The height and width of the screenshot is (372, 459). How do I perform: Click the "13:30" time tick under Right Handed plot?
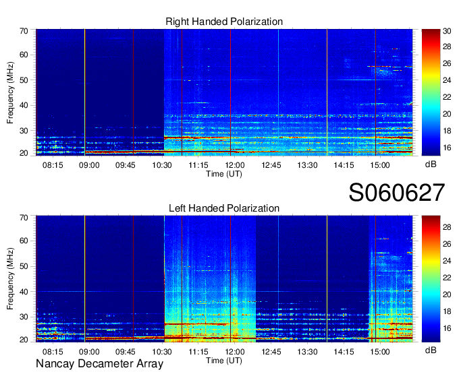point(307,165)
